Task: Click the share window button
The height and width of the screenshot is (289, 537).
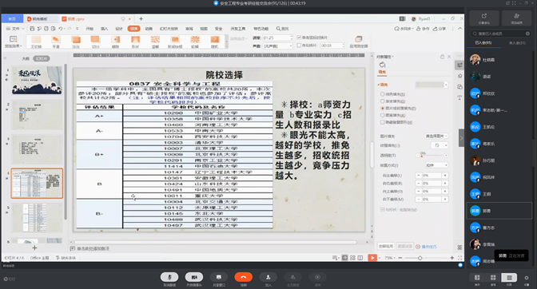Action: pyautogui.click(x=219, y=277)
